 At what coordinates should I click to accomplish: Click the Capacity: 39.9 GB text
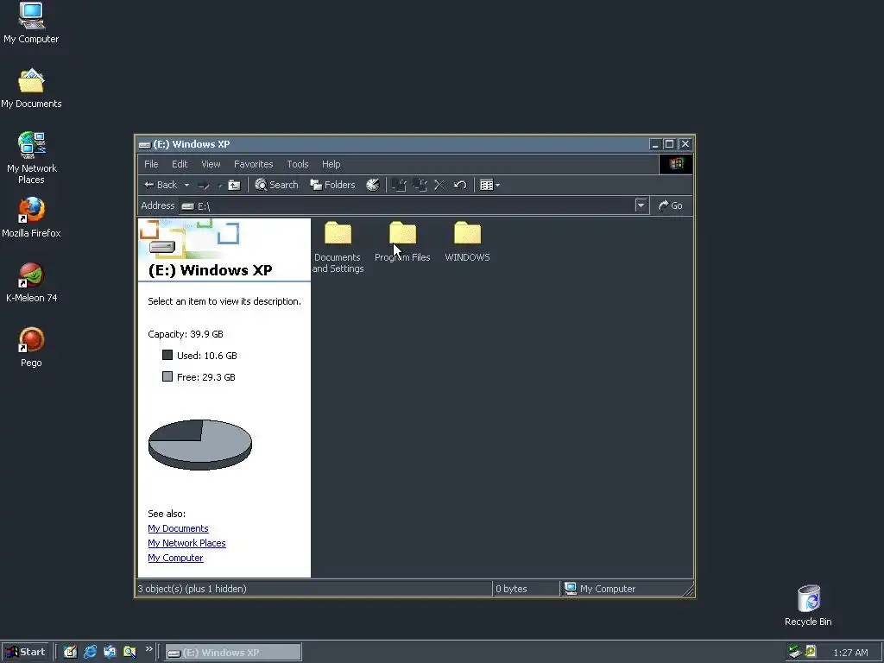coord(186,334)
